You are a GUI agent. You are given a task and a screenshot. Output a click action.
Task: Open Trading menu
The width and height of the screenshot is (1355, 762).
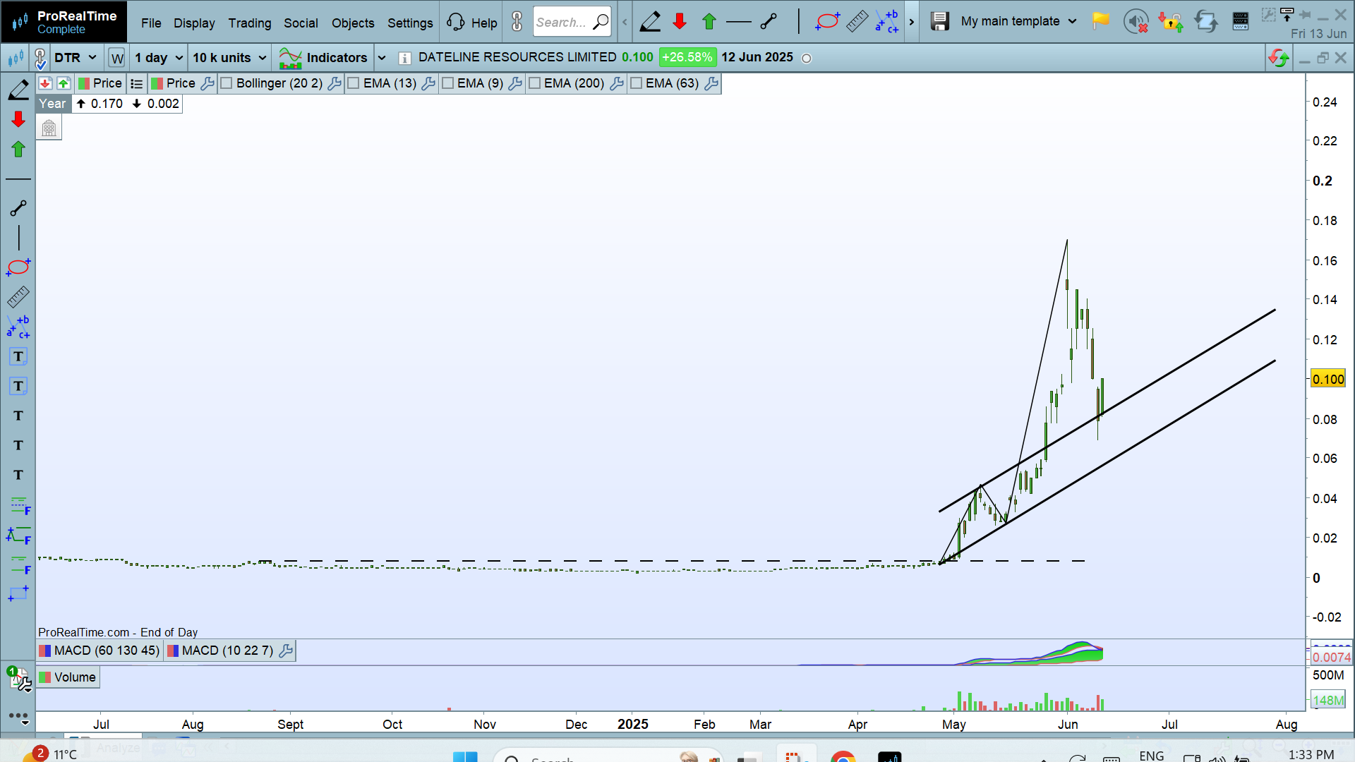[249, 23]
